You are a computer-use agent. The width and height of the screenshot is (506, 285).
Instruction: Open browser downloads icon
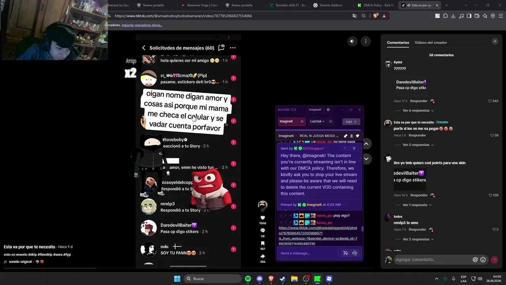[x=453, y=16]
